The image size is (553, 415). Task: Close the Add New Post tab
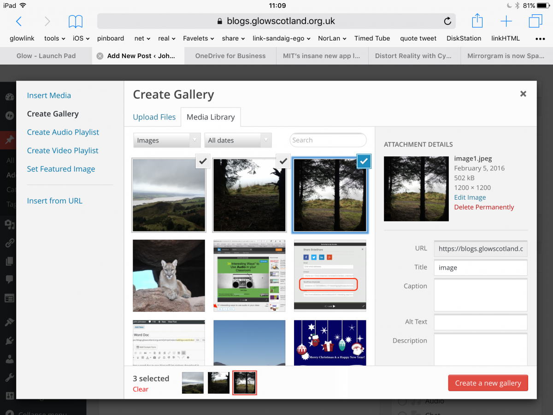point(100,56)
